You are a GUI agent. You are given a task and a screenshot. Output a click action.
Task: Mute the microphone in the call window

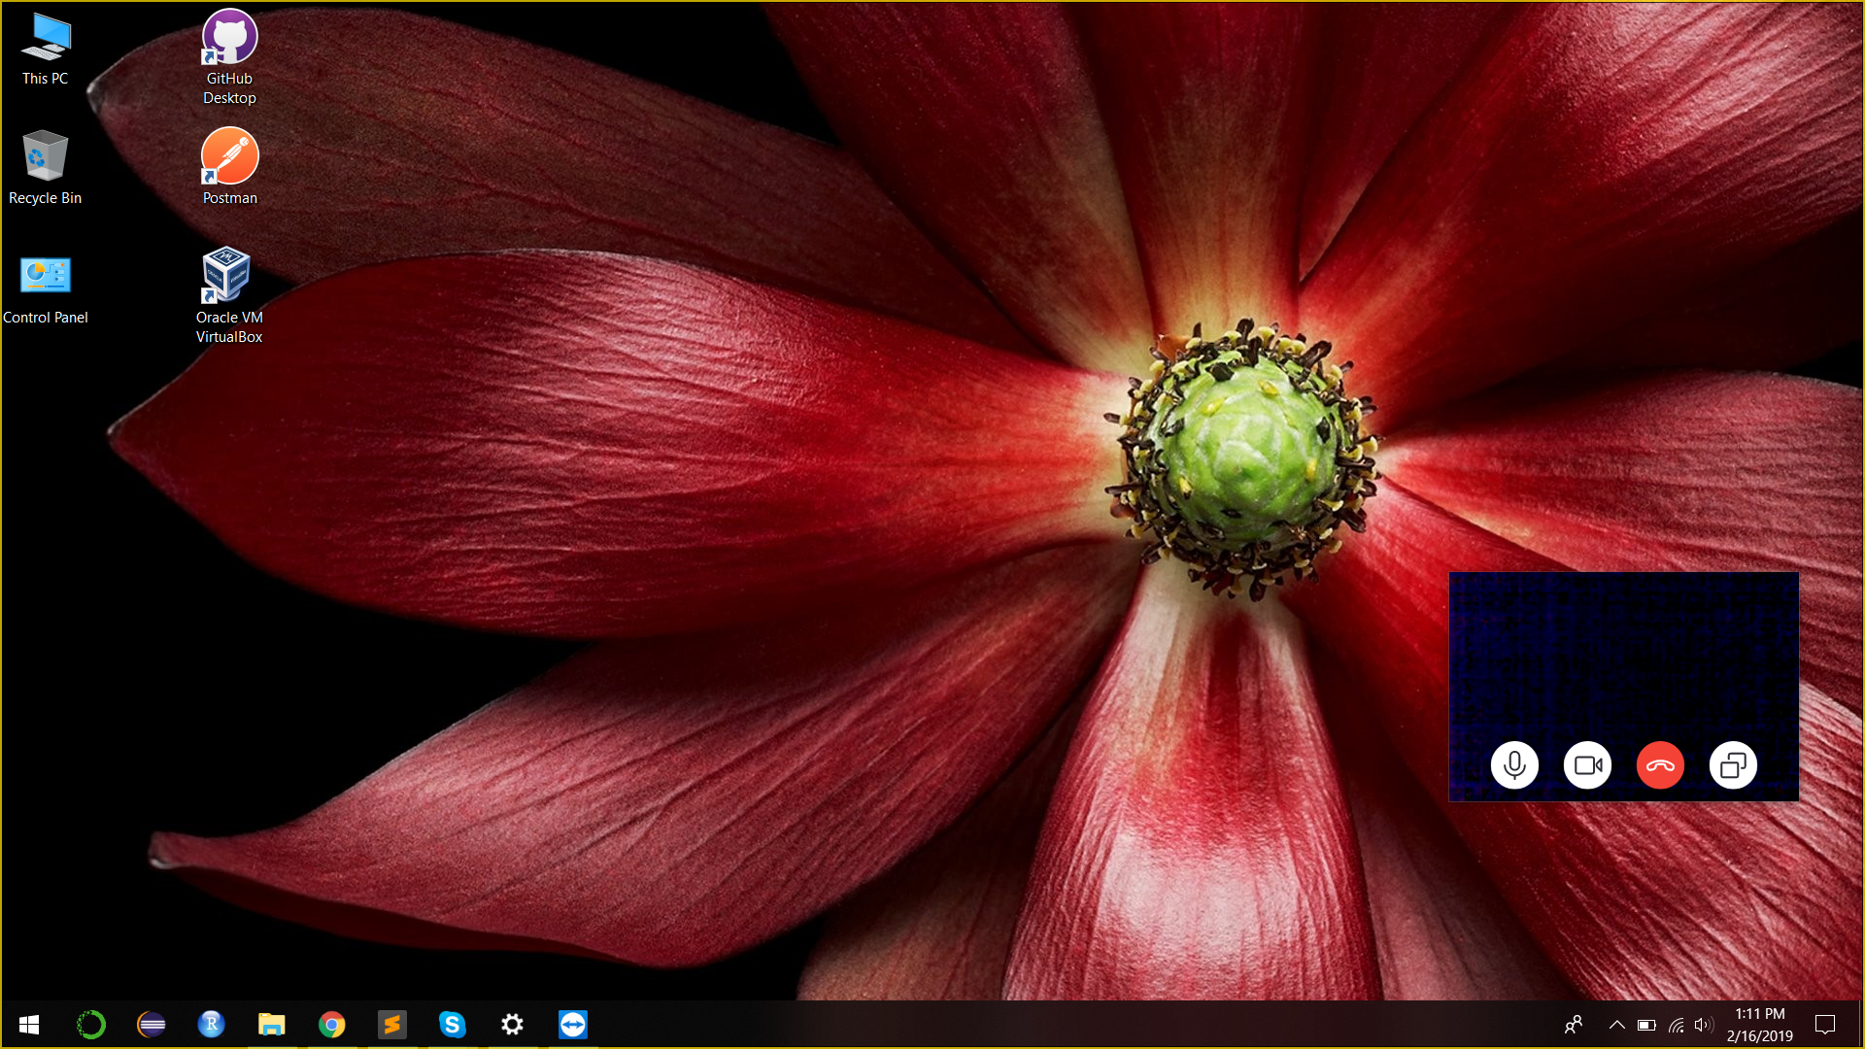pos(1514,765)
